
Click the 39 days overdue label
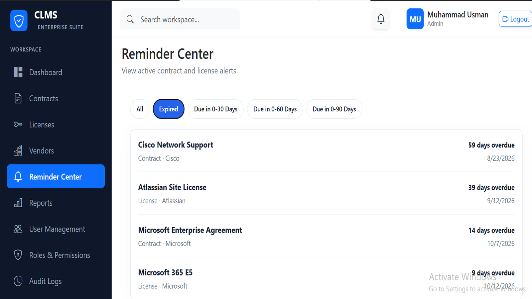point(491,188)
